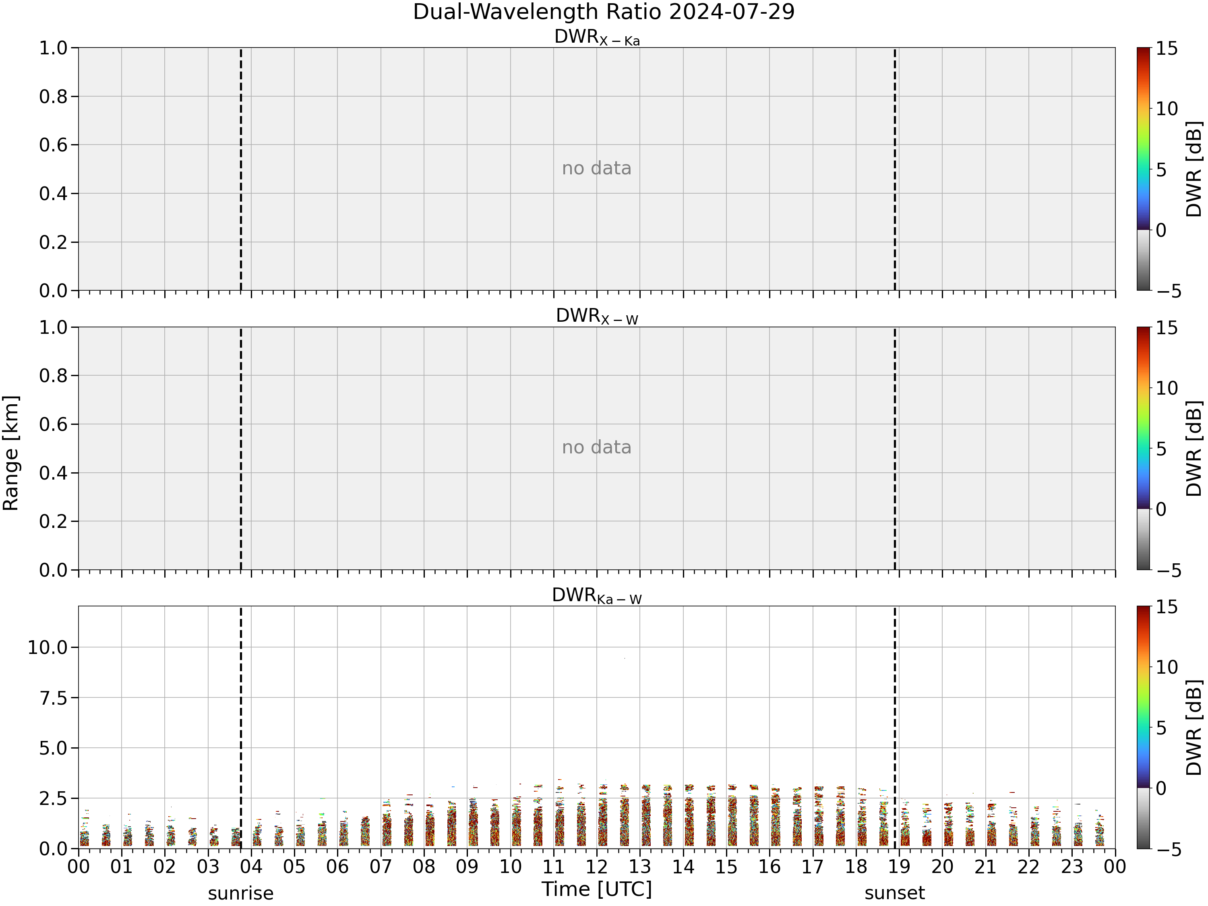Click 'no data' text in middle panel
Viewport: 1208px width, 906px height.
coord(596,447)
